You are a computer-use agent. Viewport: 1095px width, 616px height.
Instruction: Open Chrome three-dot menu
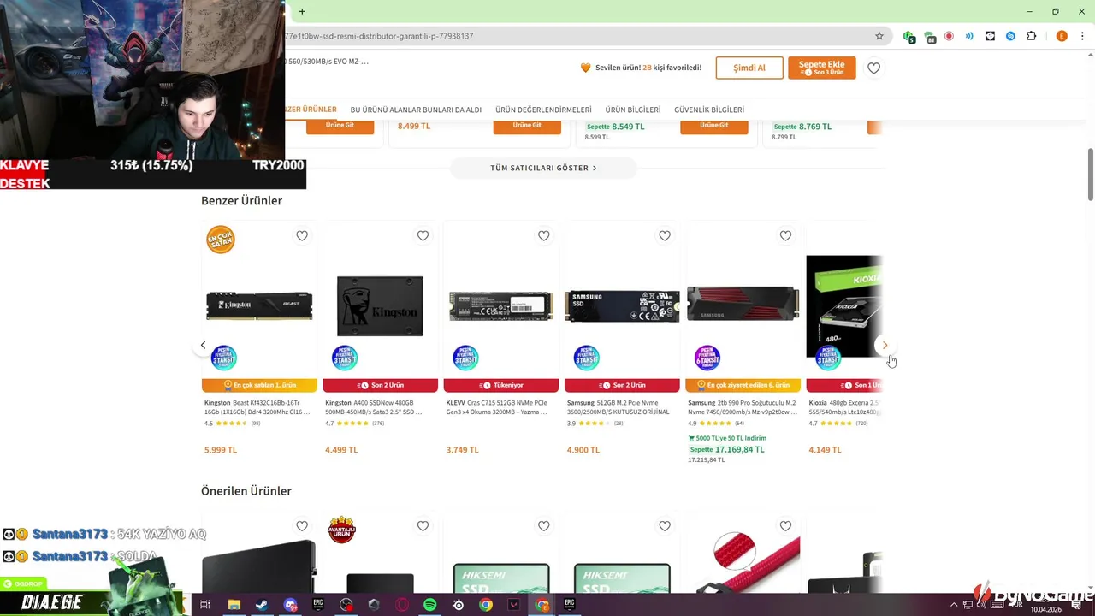(1082, 36)
